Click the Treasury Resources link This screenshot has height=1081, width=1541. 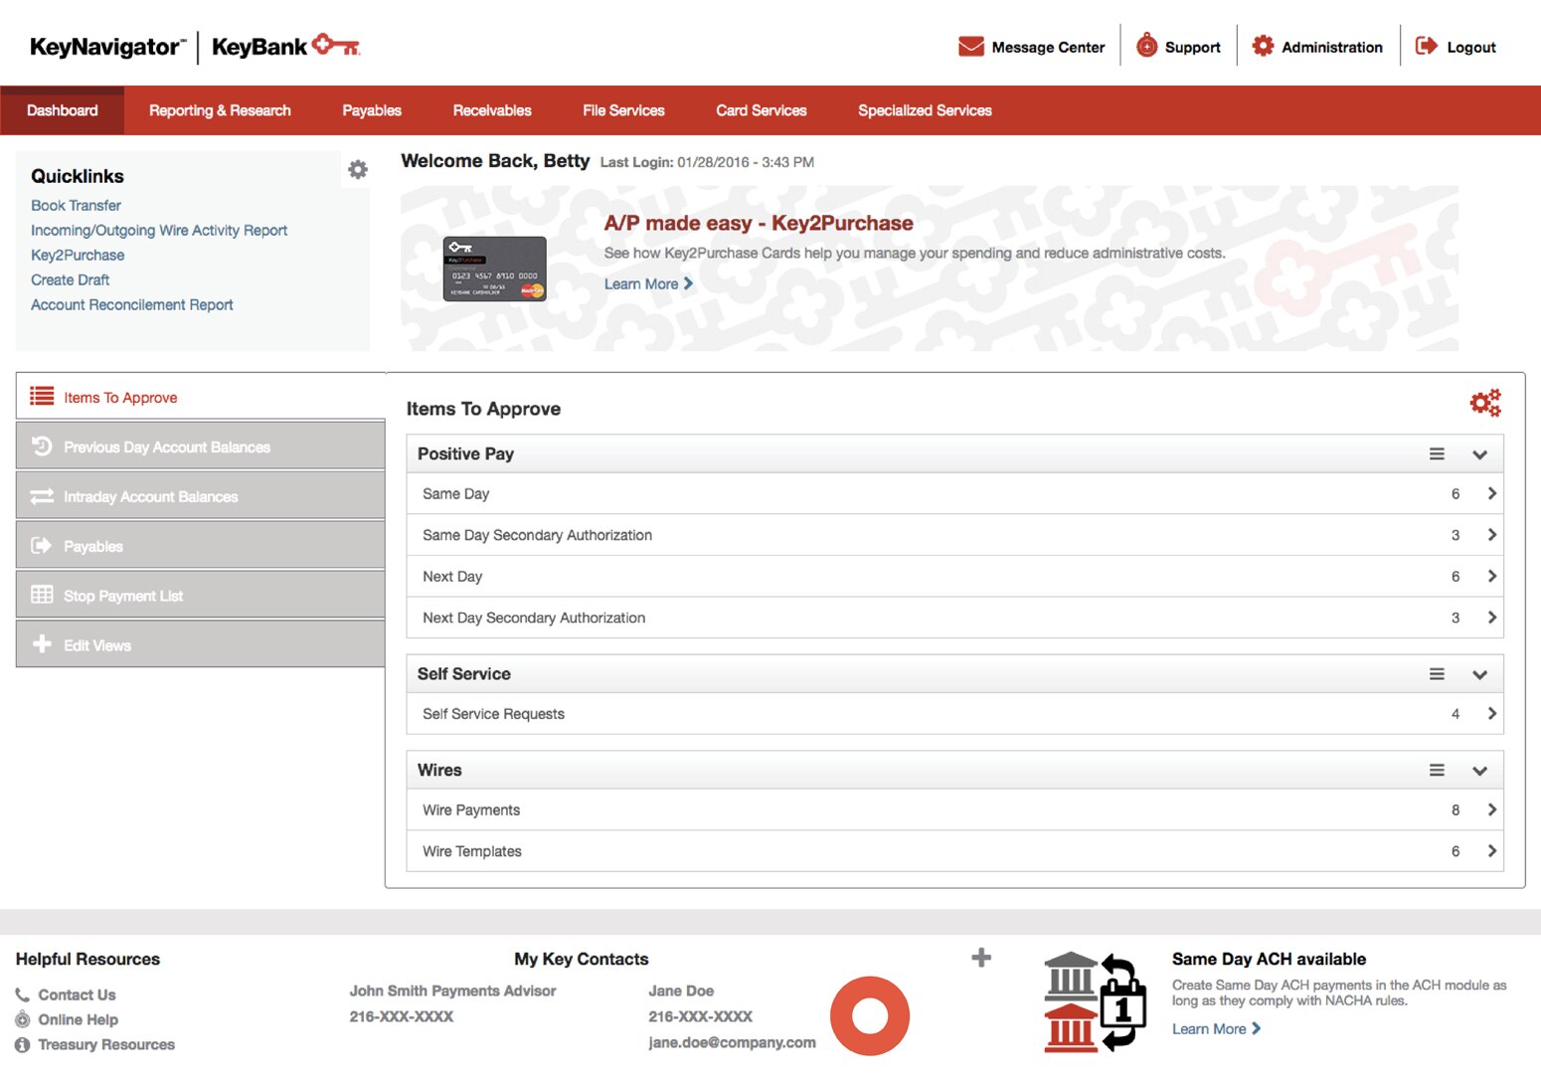106,1044
